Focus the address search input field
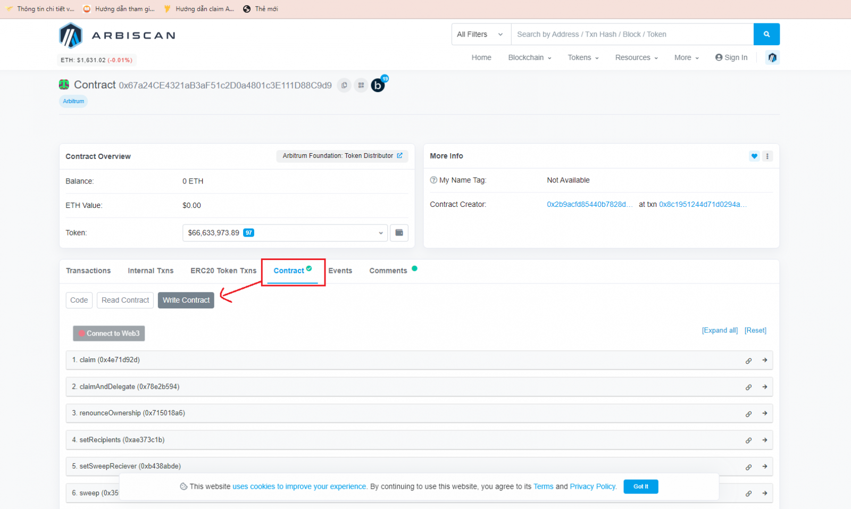 click(632, 34)
